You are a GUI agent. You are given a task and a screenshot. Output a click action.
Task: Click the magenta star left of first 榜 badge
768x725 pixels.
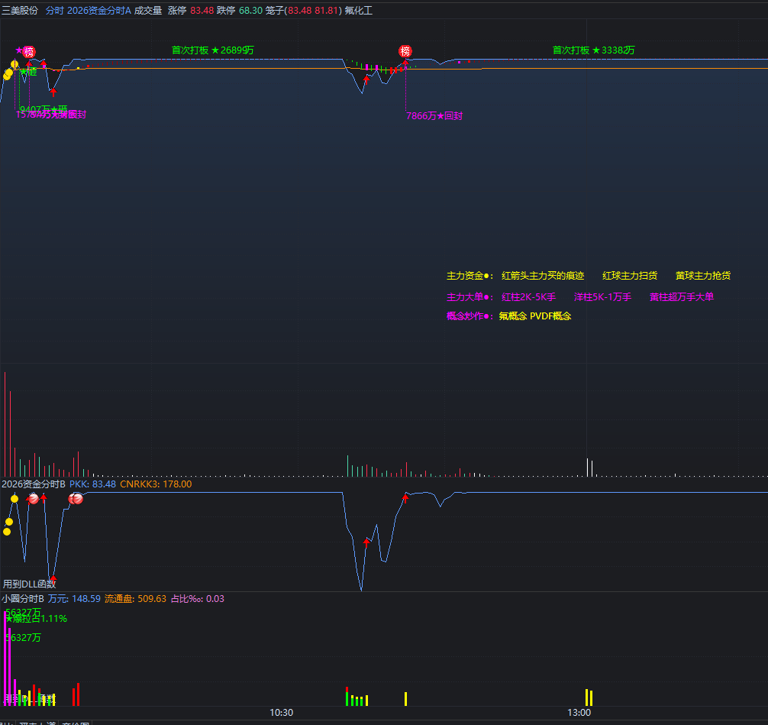pyautogui.click(x=19, y=50)
